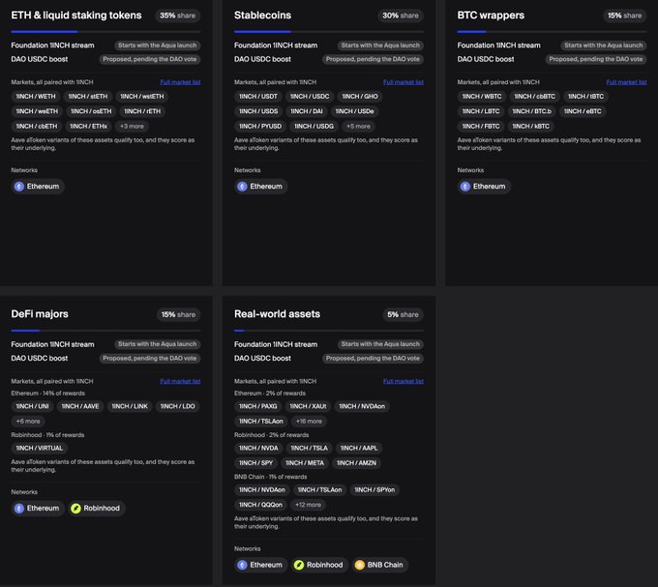Viewport: 658px width, 587px height.
Task: Open Full market list in BTC wrappers card
Action: tap(626, 82)
